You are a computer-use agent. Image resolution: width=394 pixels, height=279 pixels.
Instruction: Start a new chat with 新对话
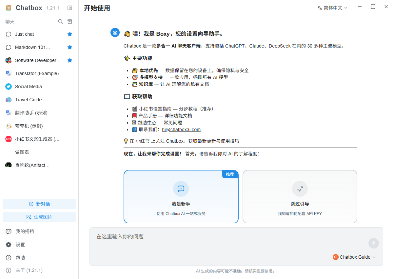click(x=39, y=204)
